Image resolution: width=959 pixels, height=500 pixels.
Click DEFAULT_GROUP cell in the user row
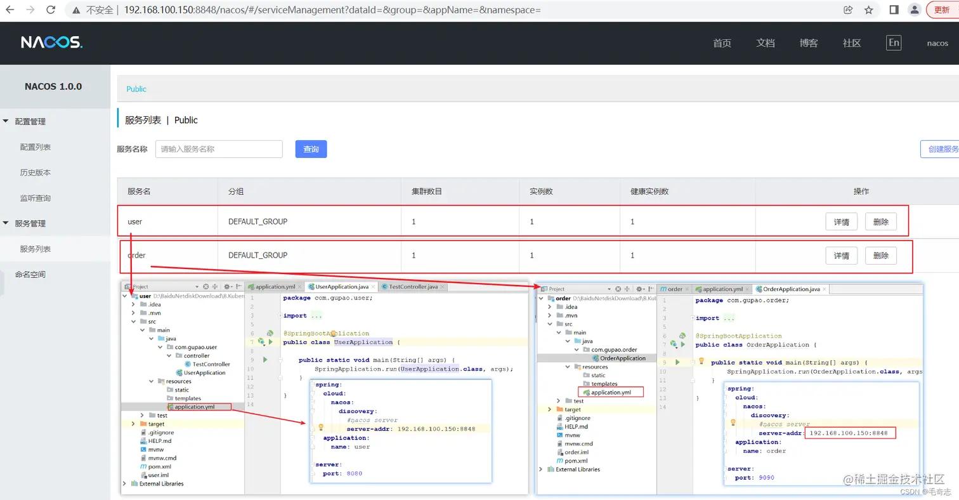click(258, 221)
